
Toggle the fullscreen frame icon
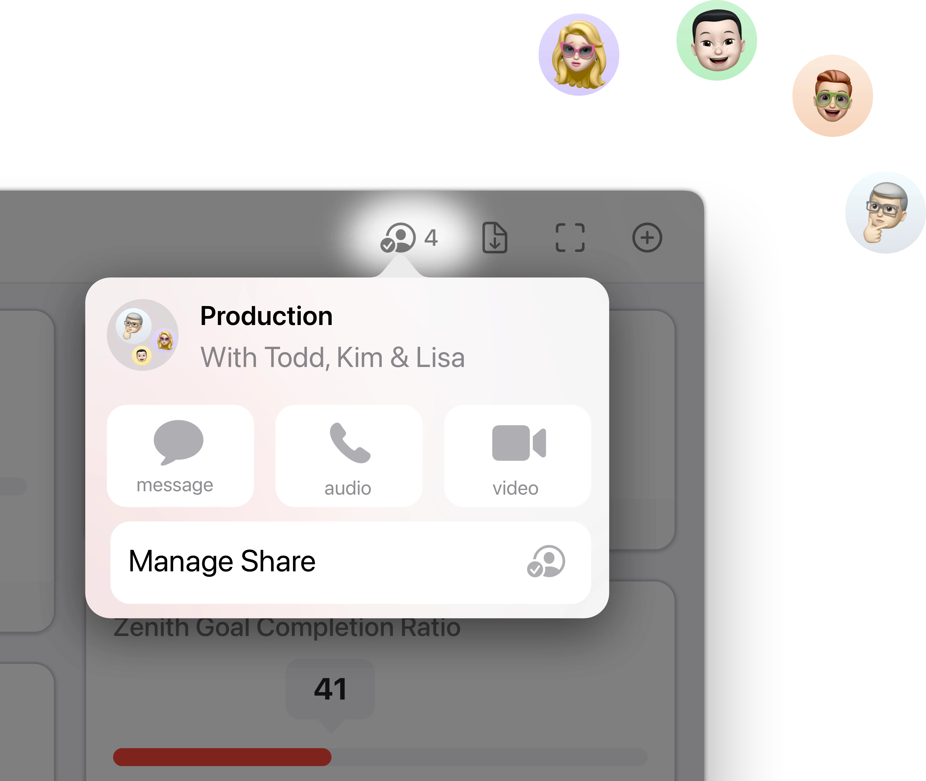click(x=570, y=238)
